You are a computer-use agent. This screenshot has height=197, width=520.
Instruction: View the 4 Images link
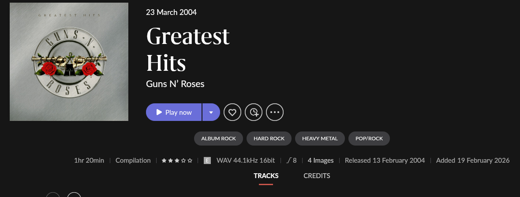[x=321, y=161]
